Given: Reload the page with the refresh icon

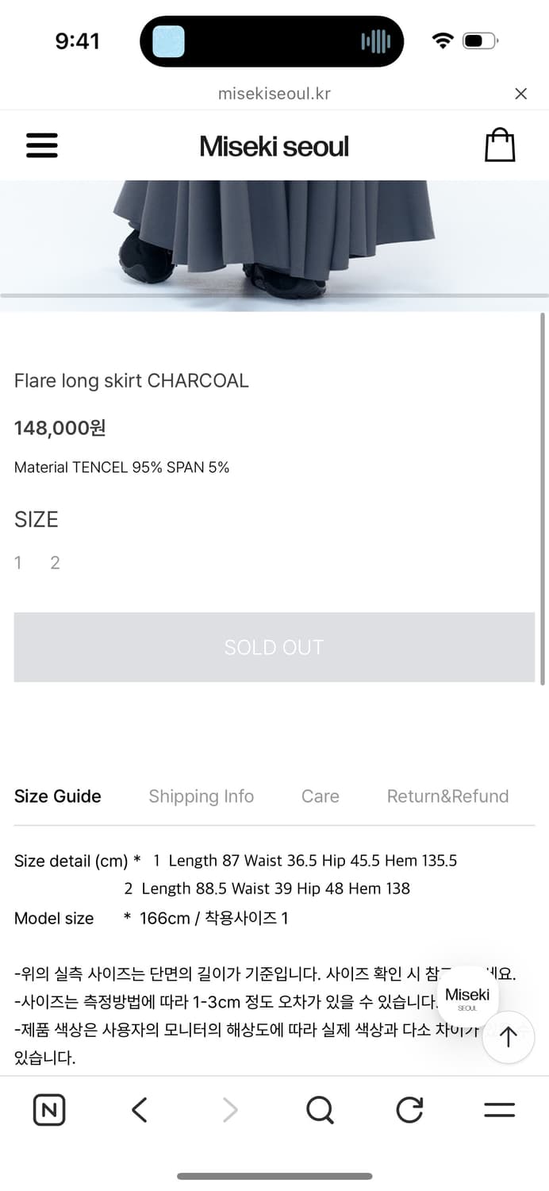Looking at the screenshot, I should 409,1109.
